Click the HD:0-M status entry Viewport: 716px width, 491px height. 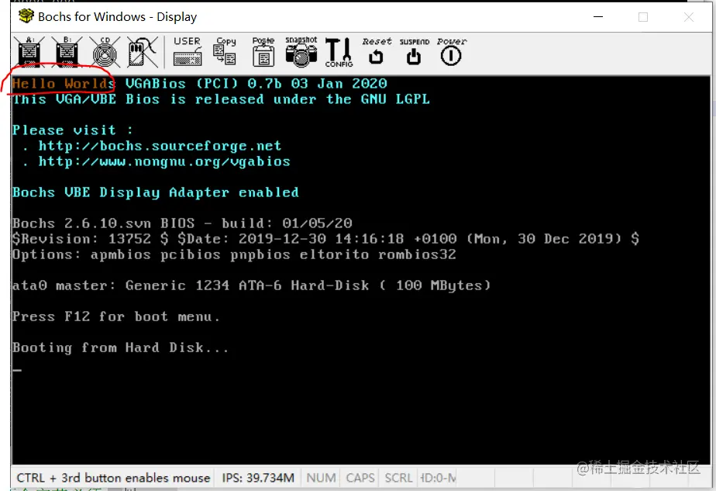438,478
